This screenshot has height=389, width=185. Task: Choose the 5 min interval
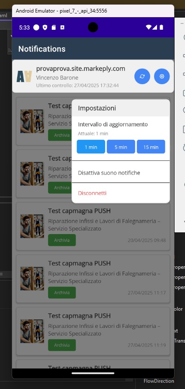point(121,147)
